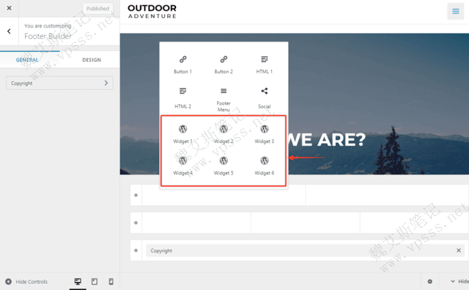This screenshot has width=469, height=290.
Task: Add the Footer Menu element
Action: [224, 99]
